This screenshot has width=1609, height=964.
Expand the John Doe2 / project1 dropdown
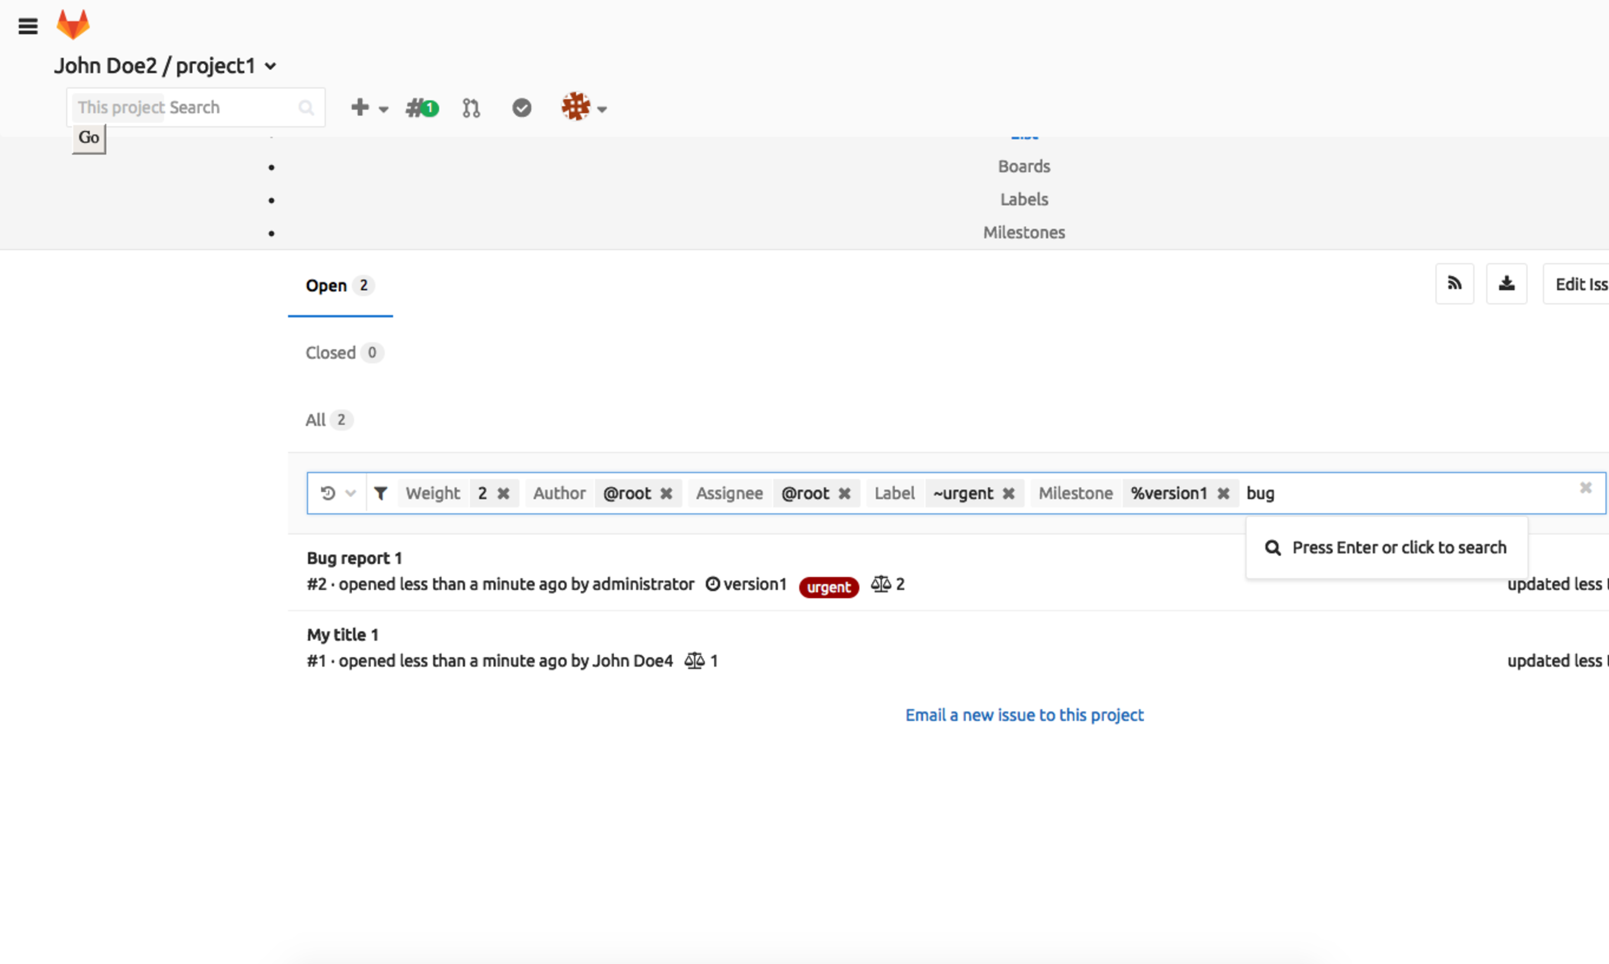point(270,66)
